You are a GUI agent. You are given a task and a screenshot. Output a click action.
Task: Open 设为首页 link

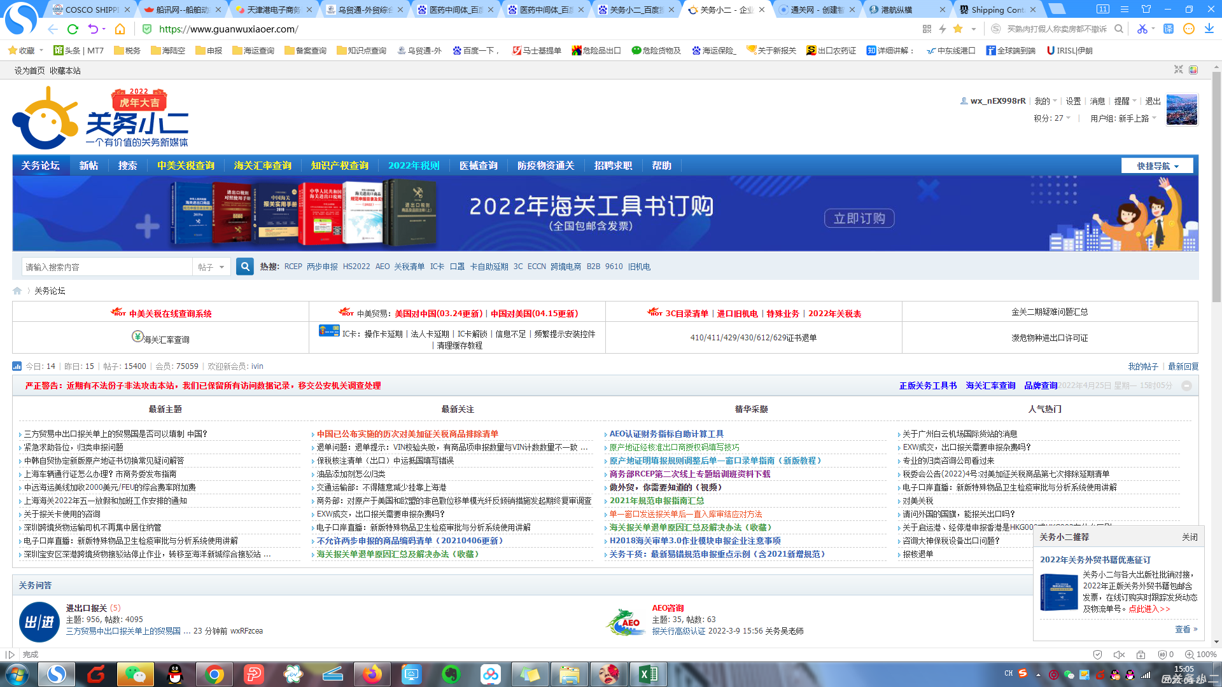click(29, 71)
